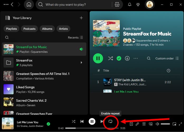Open the Custom order sort dropdown
Viewport: 184px width, 132px height.
pos(167,58)
